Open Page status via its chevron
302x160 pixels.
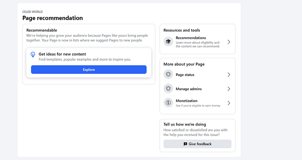(x=229, y=75)
